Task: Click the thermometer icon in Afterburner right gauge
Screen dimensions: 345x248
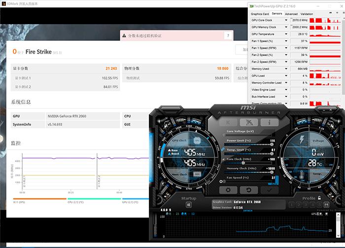Action: coord(302,175)
